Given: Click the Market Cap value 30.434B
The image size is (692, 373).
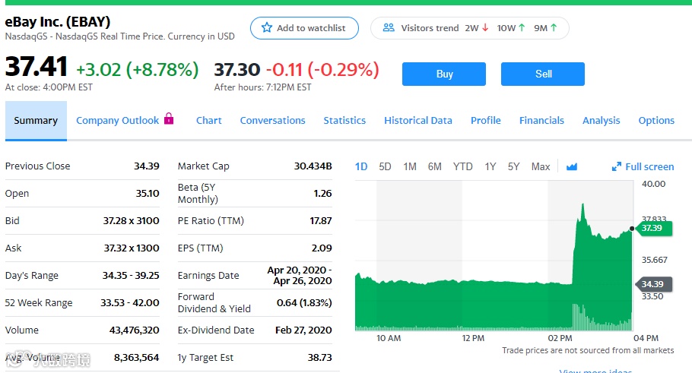Looking at the screenshot, I should pyautogui.click(x=313, y=166).
